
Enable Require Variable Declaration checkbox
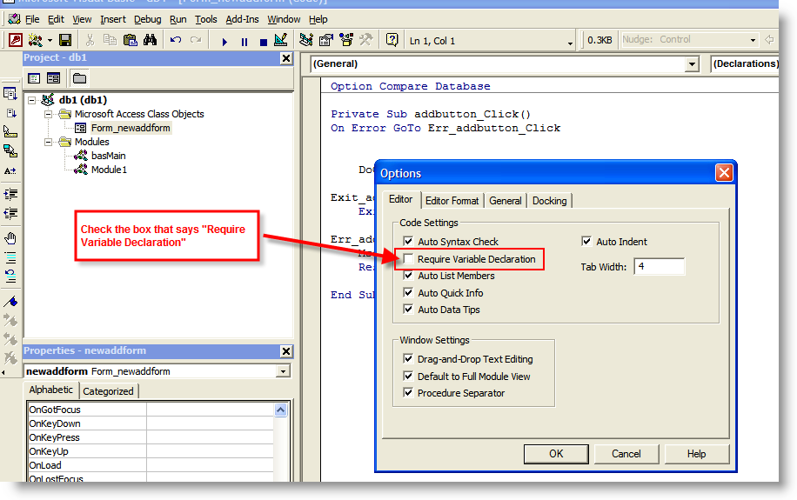coord(409,259)
